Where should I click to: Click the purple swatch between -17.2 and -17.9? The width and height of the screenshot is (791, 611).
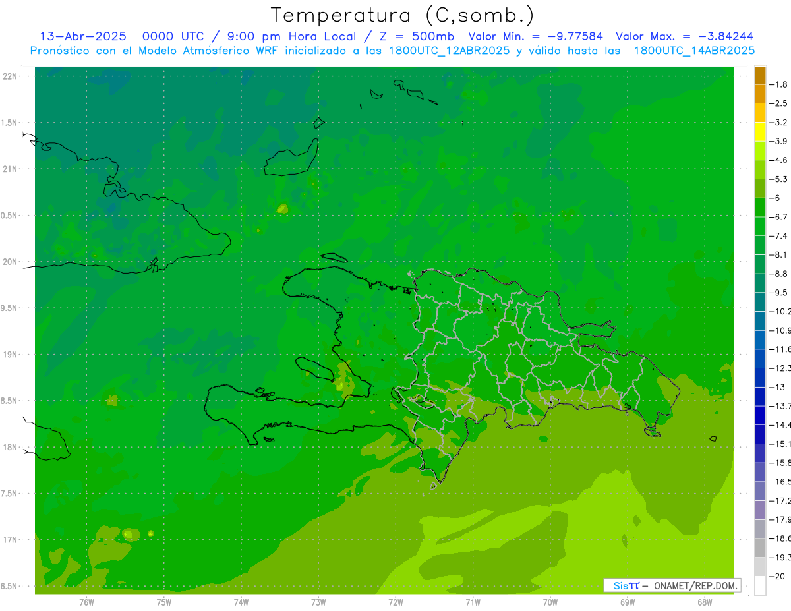760,510
